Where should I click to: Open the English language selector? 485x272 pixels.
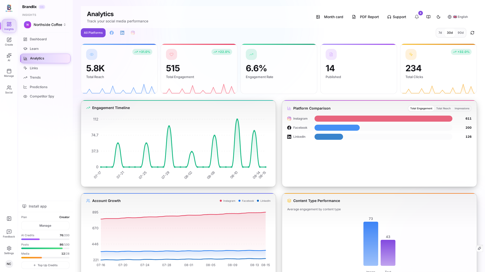[458, 17]
